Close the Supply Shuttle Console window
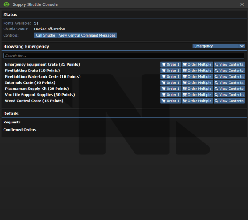 click(242, 4)
